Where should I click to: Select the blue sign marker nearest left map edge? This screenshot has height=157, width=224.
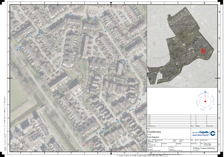(x=19, y=49)
